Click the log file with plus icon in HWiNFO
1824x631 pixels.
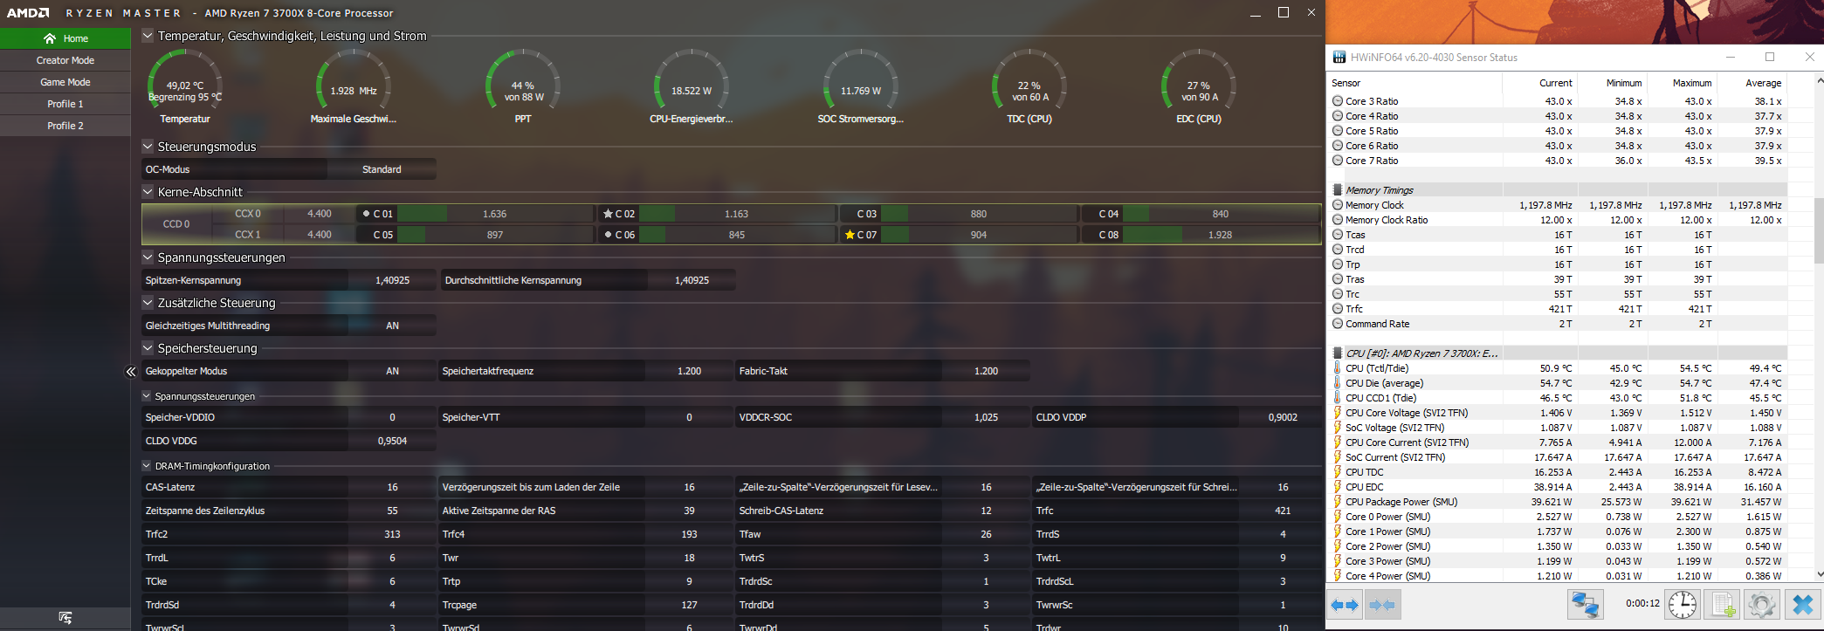[1723, 604]
